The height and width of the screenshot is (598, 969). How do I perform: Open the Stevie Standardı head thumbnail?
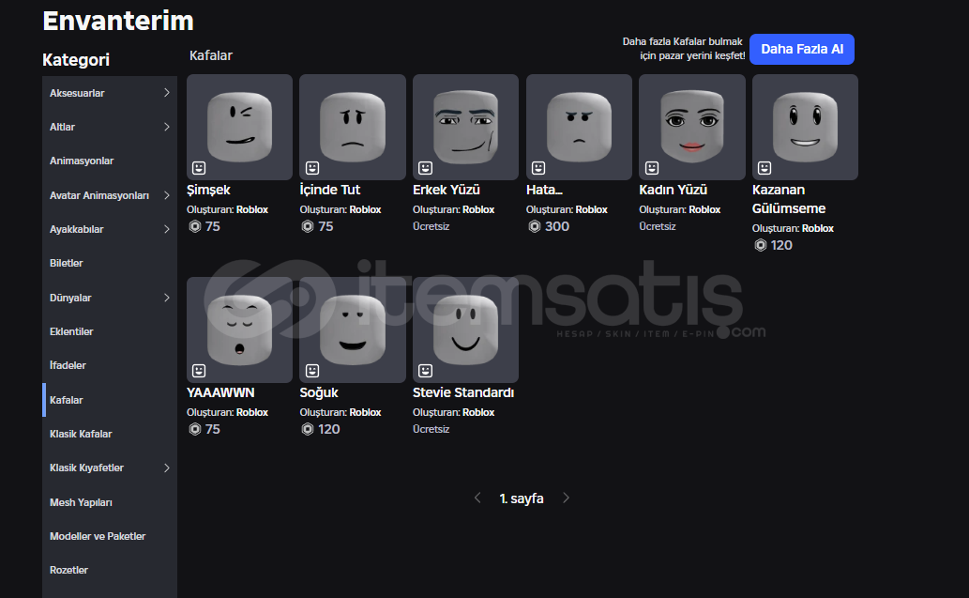pyautogui.click(x=466, y=330)
